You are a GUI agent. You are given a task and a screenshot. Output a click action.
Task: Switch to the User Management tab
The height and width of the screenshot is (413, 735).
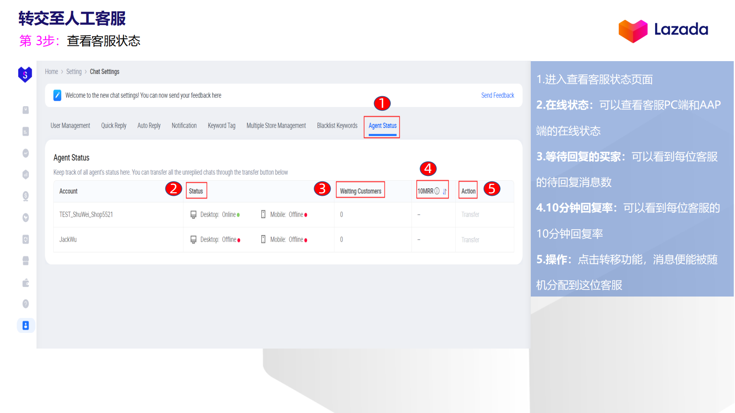(70, 126)
